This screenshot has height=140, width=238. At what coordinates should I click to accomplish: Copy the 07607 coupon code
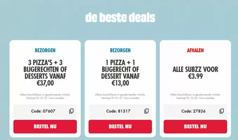[x=71, y=111]
